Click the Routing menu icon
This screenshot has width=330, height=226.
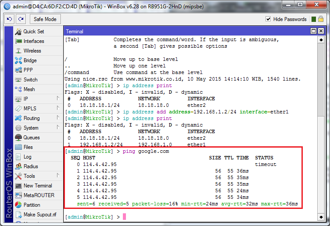pos(18,118)
